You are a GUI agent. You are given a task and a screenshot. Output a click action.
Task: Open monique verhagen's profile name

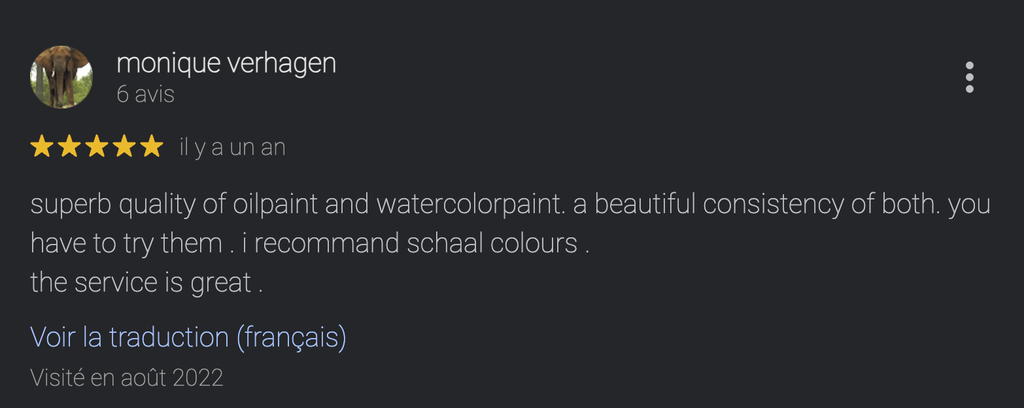point(226,63)
